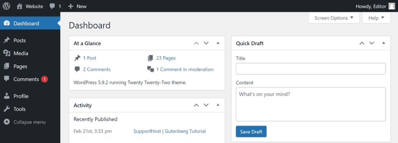Screen dimensions: 398x143
Task: Click the Tools wrench icon in sidebar
Action: pyautogui.click(x=7, y=109)
